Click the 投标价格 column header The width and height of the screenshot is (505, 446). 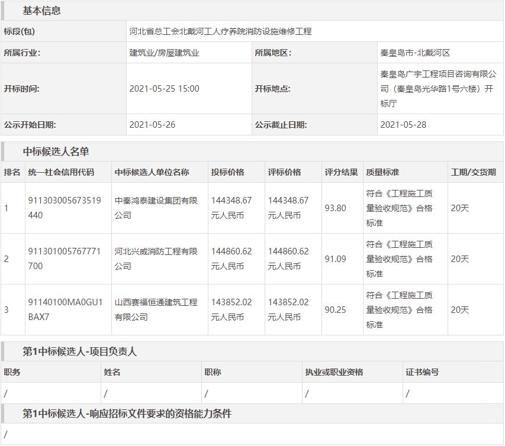227,172
